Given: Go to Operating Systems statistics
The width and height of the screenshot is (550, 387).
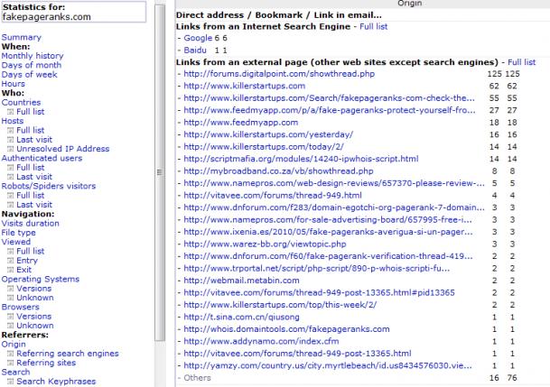Looking at the screenshot, I should point(42,279).
